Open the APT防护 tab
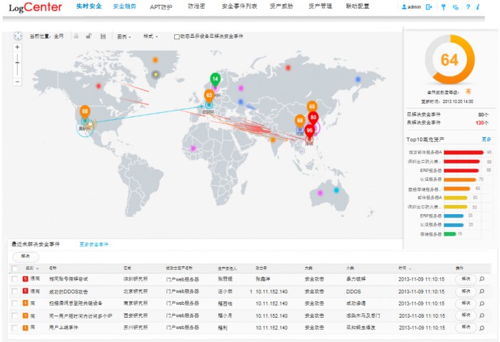 coord(161,6)
